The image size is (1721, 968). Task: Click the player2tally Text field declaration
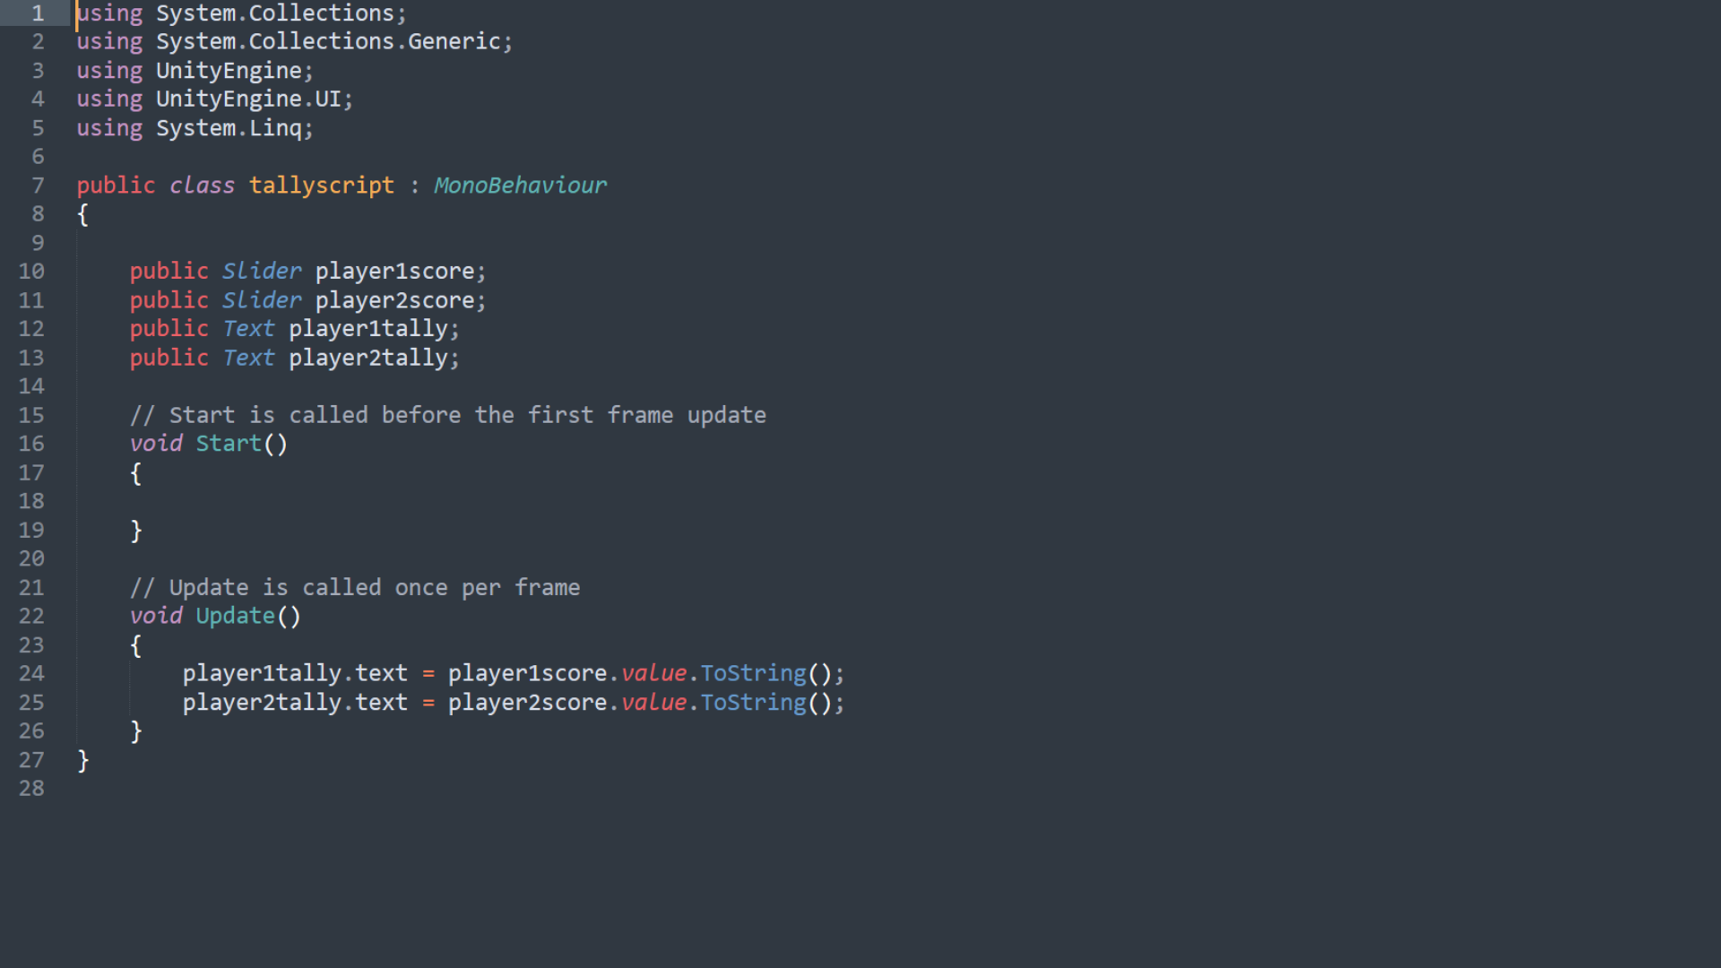point(294,358)
